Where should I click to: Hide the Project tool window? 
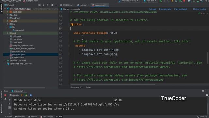pyautogui.click(x=56, y=5)
